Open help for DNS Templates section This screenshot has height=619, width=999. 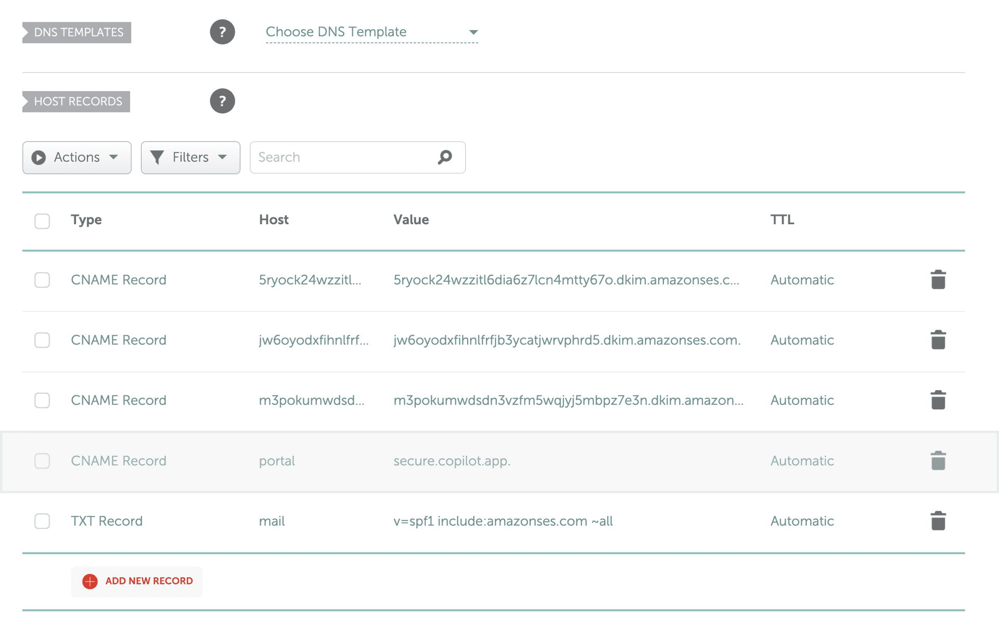coord(223,32)
